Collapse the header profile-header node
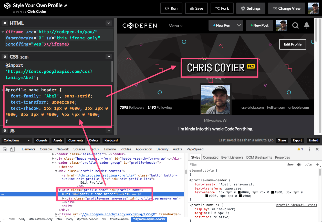Screen dimensions: 322x222 53,163
